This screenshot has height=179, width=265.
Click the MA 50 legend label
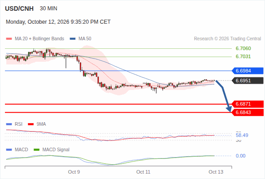[85, 39]
